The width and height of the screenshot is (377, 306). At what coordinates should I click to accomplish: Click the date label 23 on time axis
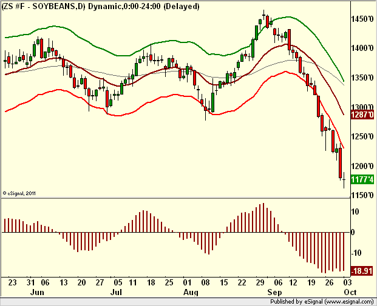click(13, 282)
